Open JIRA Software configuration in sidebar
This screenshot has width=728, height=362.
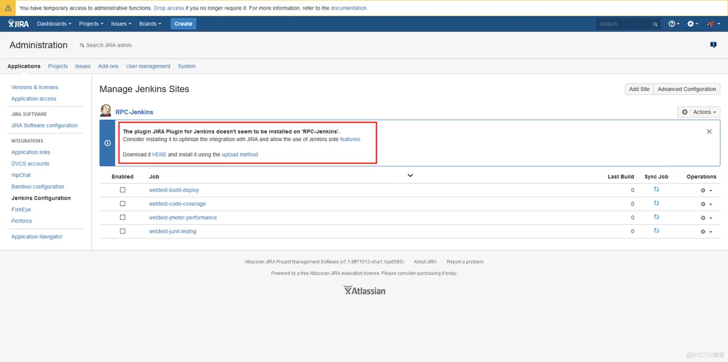click(44, 125)
